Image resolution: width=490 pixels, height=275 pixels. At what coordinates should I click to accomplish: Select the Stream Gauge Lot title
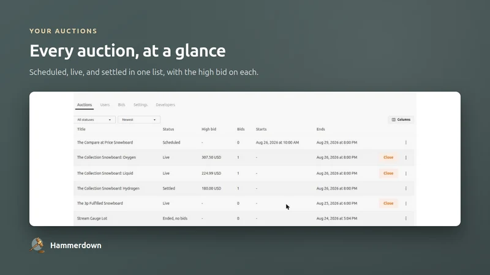[92, 219]
